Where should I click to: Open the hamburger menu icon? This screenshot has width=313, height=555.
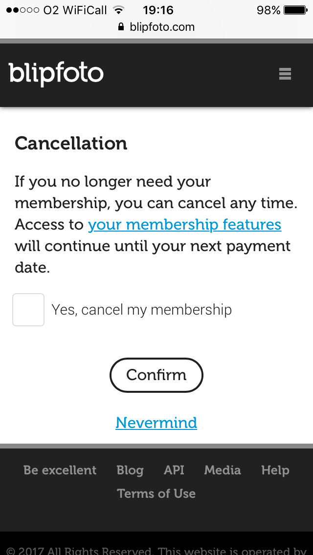tap(285, 74)
